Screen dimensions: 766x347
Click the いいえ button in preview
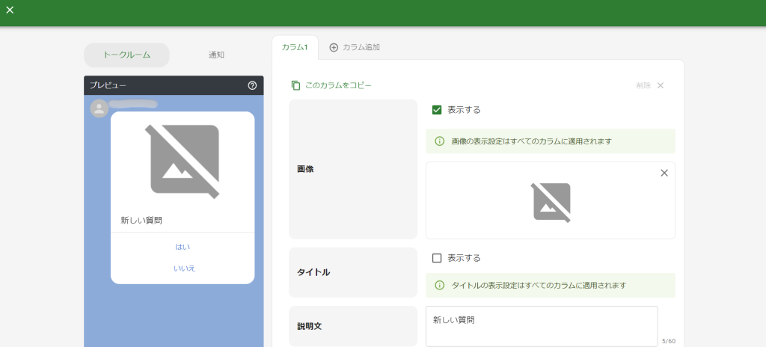coord(184,268)
